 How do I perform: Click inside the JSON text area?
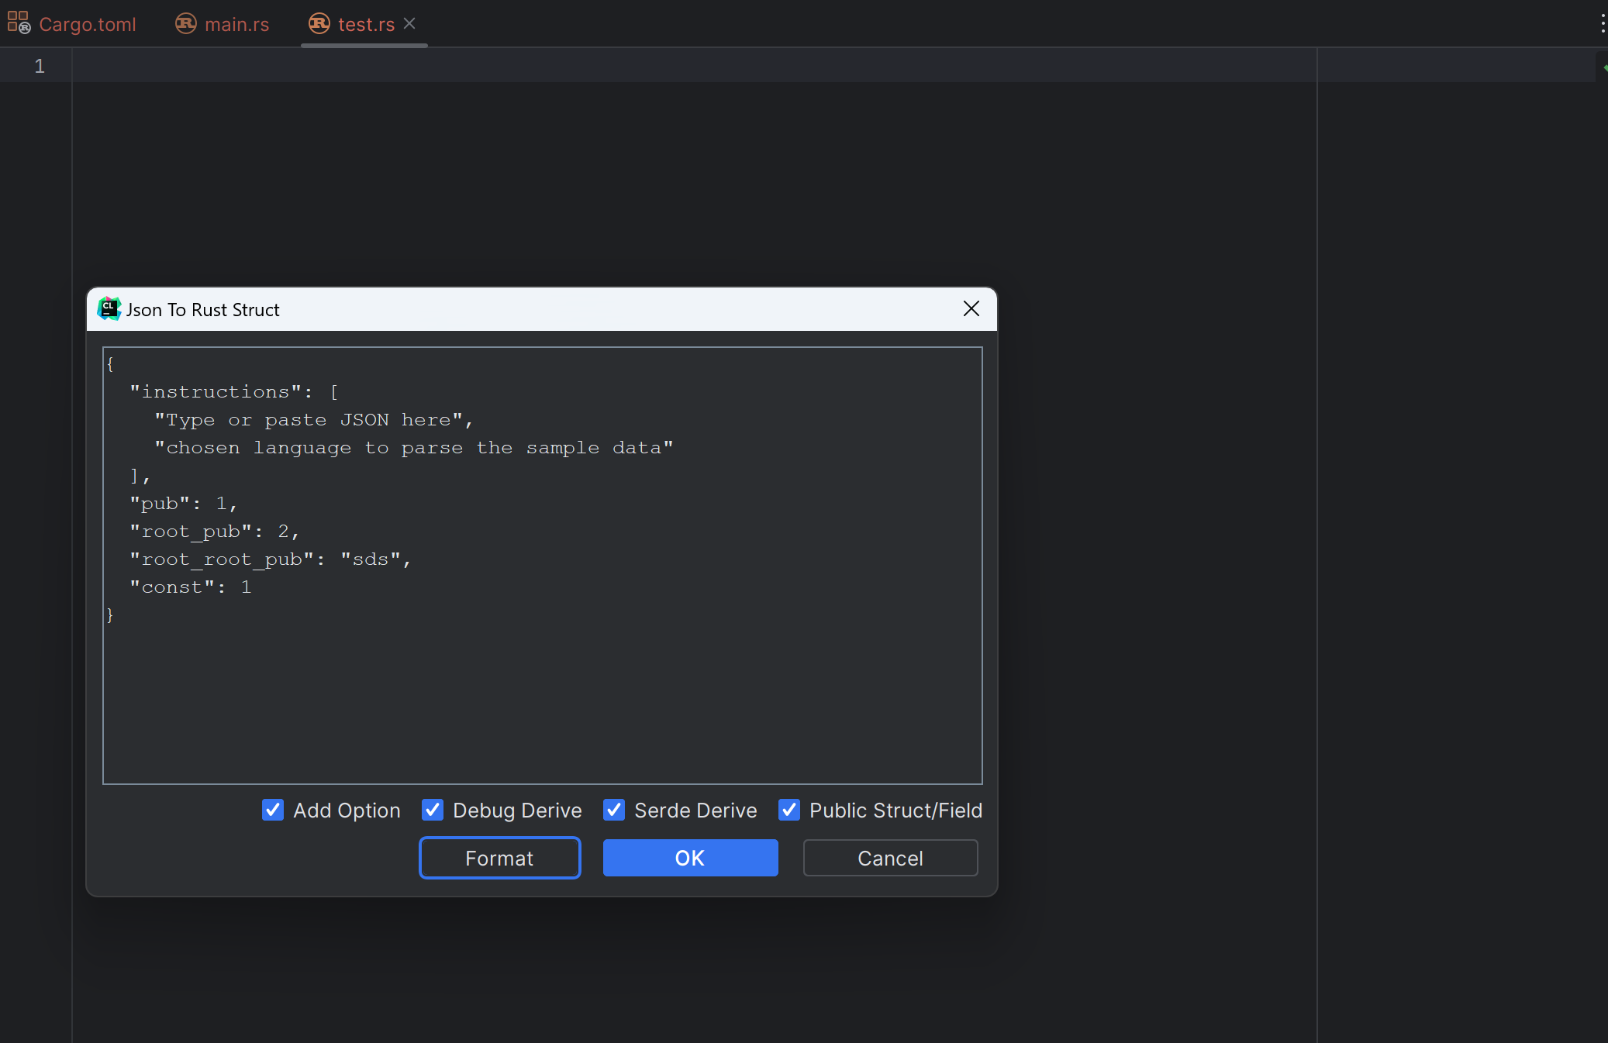click(x=543, y=682)
